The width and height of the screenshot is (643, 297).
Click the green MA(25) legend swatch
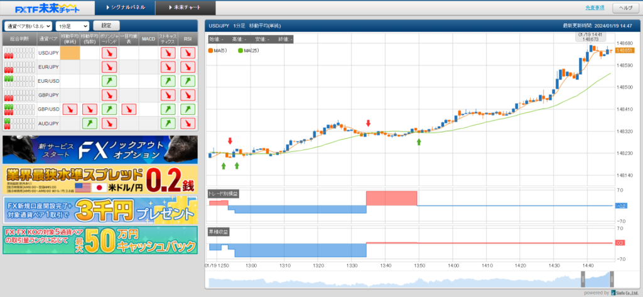coord(240,50)
